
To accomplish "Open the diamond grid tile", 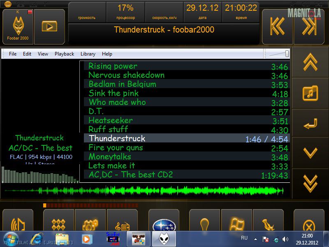I will click(x=58, y=220).
